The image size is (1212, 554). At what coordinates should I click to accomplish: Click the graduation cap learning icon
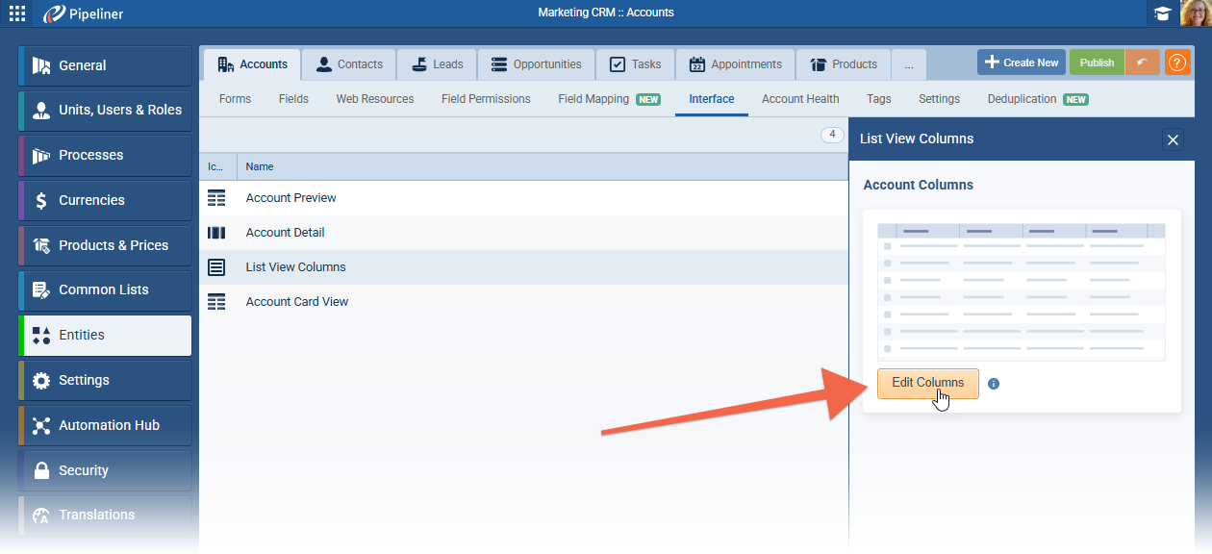click(x=1162, y=13)
